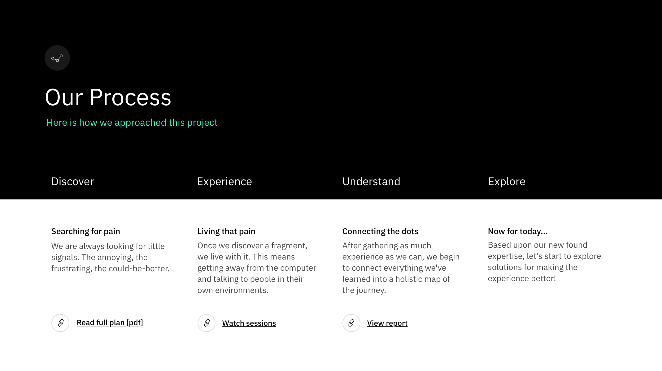Click the link icon beside Read full plan
The image size is (662, 371).
click(x=60, y=323)
